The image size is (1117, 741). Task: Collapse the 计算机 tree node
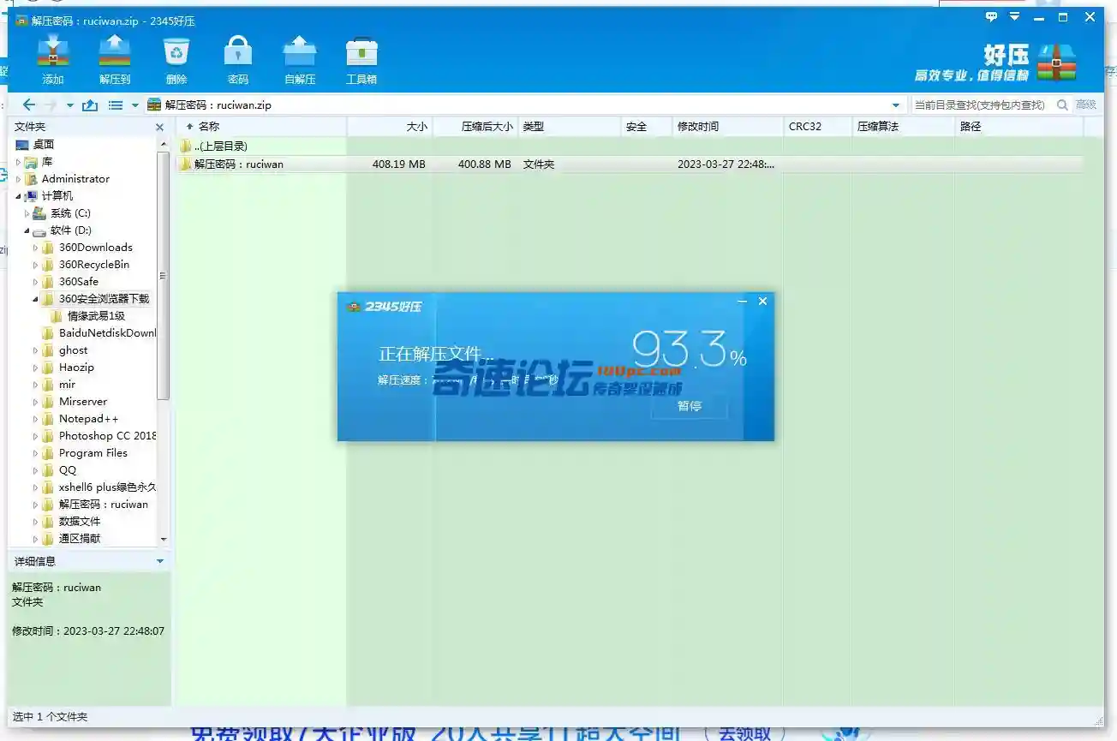[x=19, y=196]
